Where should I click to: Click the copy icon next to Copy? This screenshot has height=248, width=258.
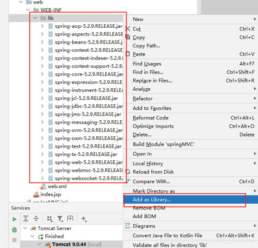[128, 37]
